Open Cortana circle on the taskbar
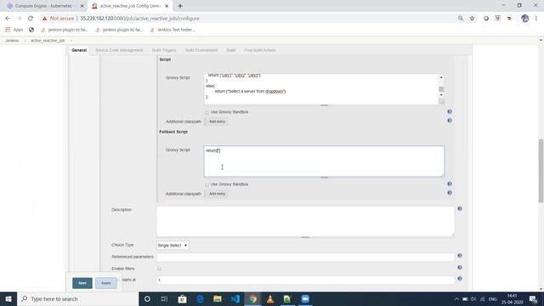This screenshot has width=544, height=306. tap(147, 298)
